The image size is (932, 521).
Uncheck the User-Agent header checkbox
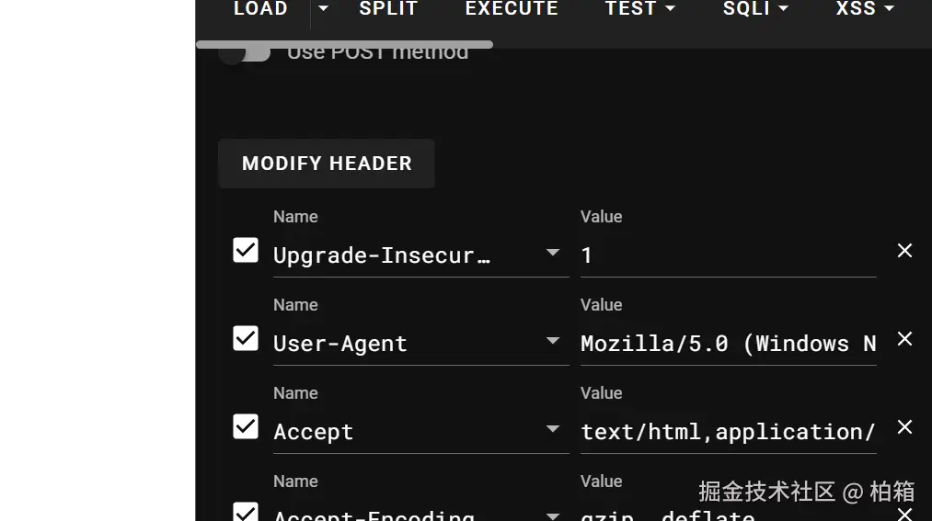pyautogui.click(x=246, y=338)
